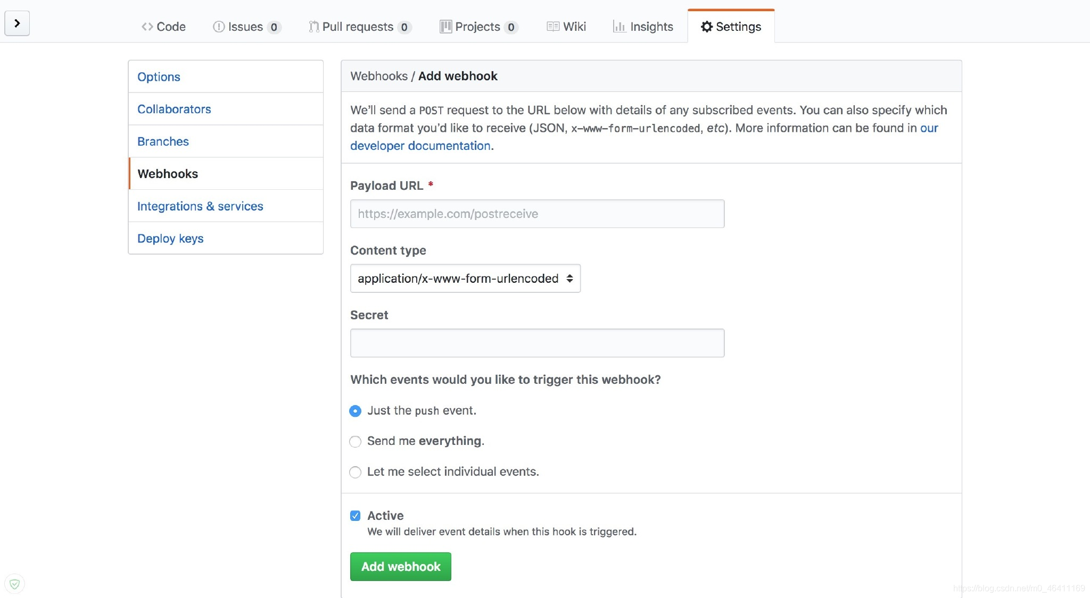The height and width of the screenshot is (598, 1090).
Task: Select Send me everything radio button
Action: (354, 441)
